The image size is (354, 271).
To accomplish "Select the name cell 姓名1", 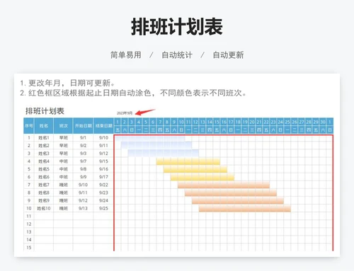I will pos(44,138).
